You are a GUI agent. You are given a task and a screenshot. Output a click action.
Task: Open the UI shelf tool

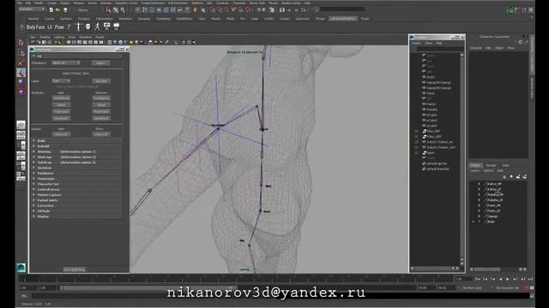coord(50,27)
